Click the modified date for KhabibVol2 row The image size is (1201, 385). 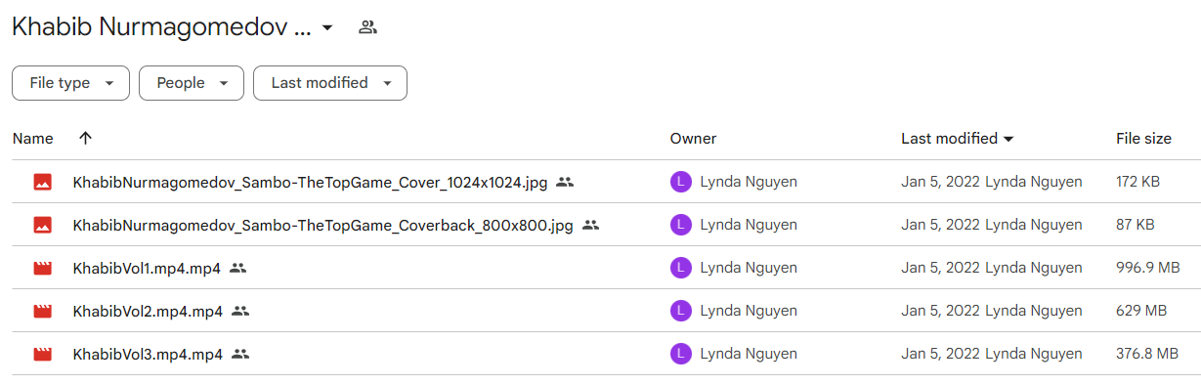pyautogui.click(x=940, y=311)
